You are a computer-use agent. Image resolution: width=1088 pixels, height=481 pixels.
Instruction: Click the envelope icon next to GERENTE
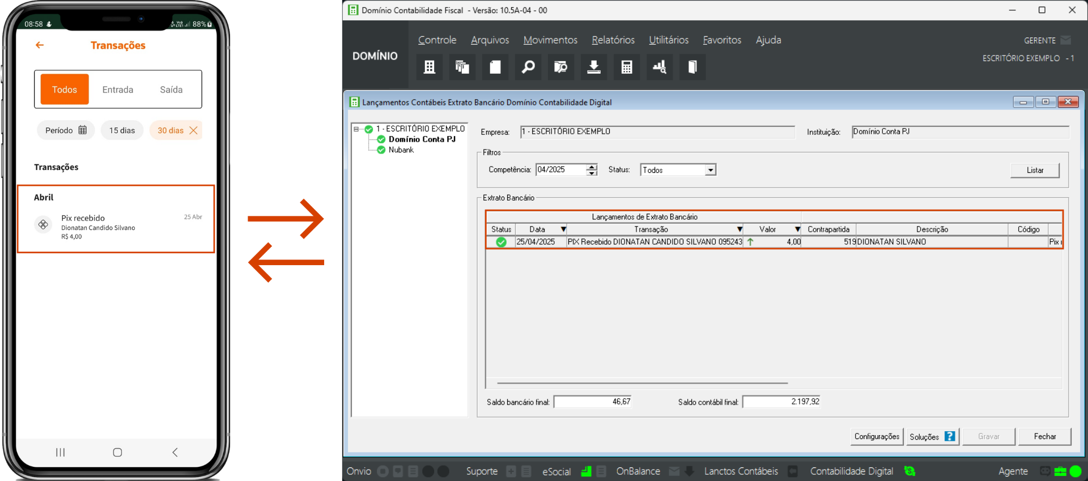[1066, 40]
